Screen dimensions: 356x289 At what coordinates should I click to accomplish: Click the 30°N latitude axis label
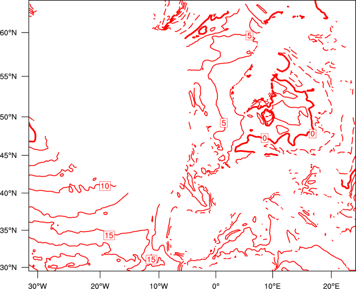(8, 268)
